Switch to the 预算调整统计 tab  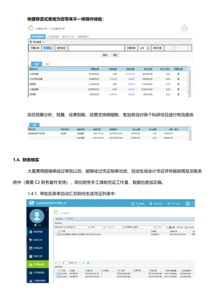pos(83,37)
